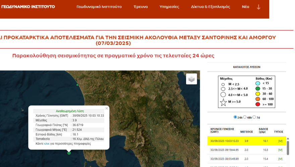Select the 7d time range radio button
Image resolution: width=295 pixels, height=167 pixels.
click(x=254, y=117)
